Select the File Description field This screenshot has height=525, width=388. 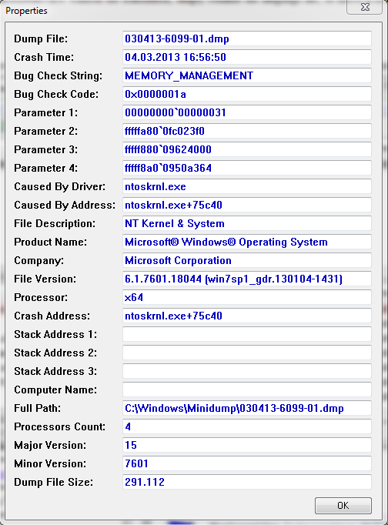[247, 223]
